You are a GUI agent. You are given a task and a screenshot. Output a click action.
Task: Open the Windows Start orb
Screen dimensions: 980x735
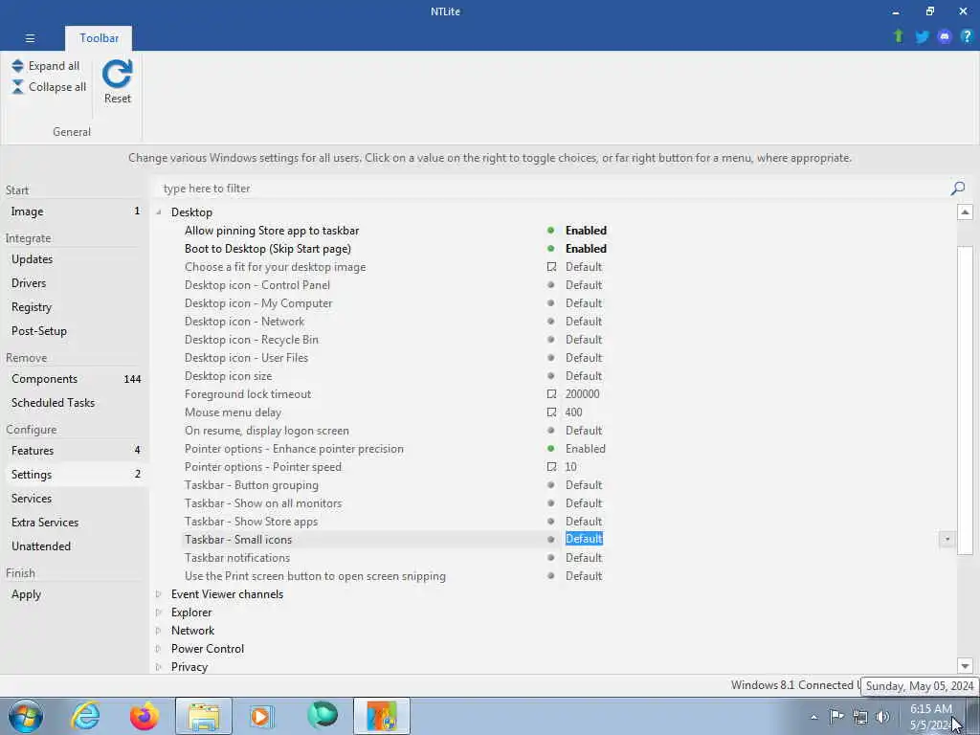pyautogui.click(x=26, y=716)
